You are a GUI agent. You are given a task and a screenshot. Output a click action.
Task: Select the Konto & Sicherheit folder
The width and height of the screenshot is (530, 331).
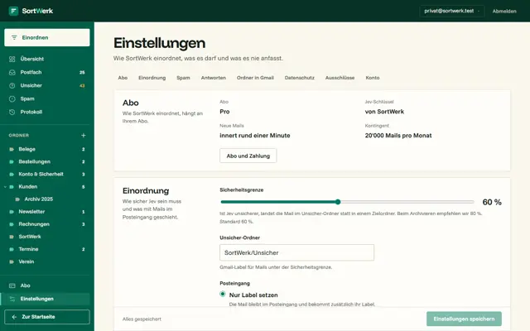pos(47,175)
